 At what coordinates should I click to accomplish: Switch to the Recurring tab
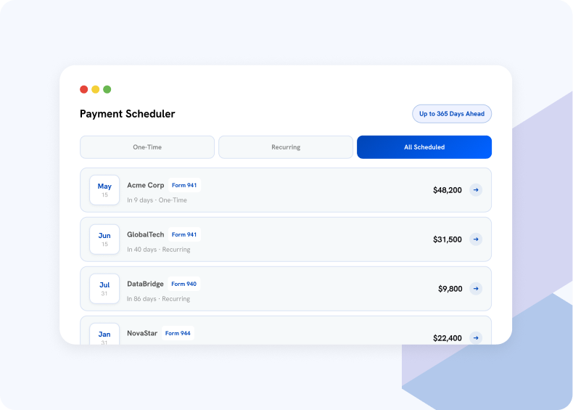[x=286, y=147]
